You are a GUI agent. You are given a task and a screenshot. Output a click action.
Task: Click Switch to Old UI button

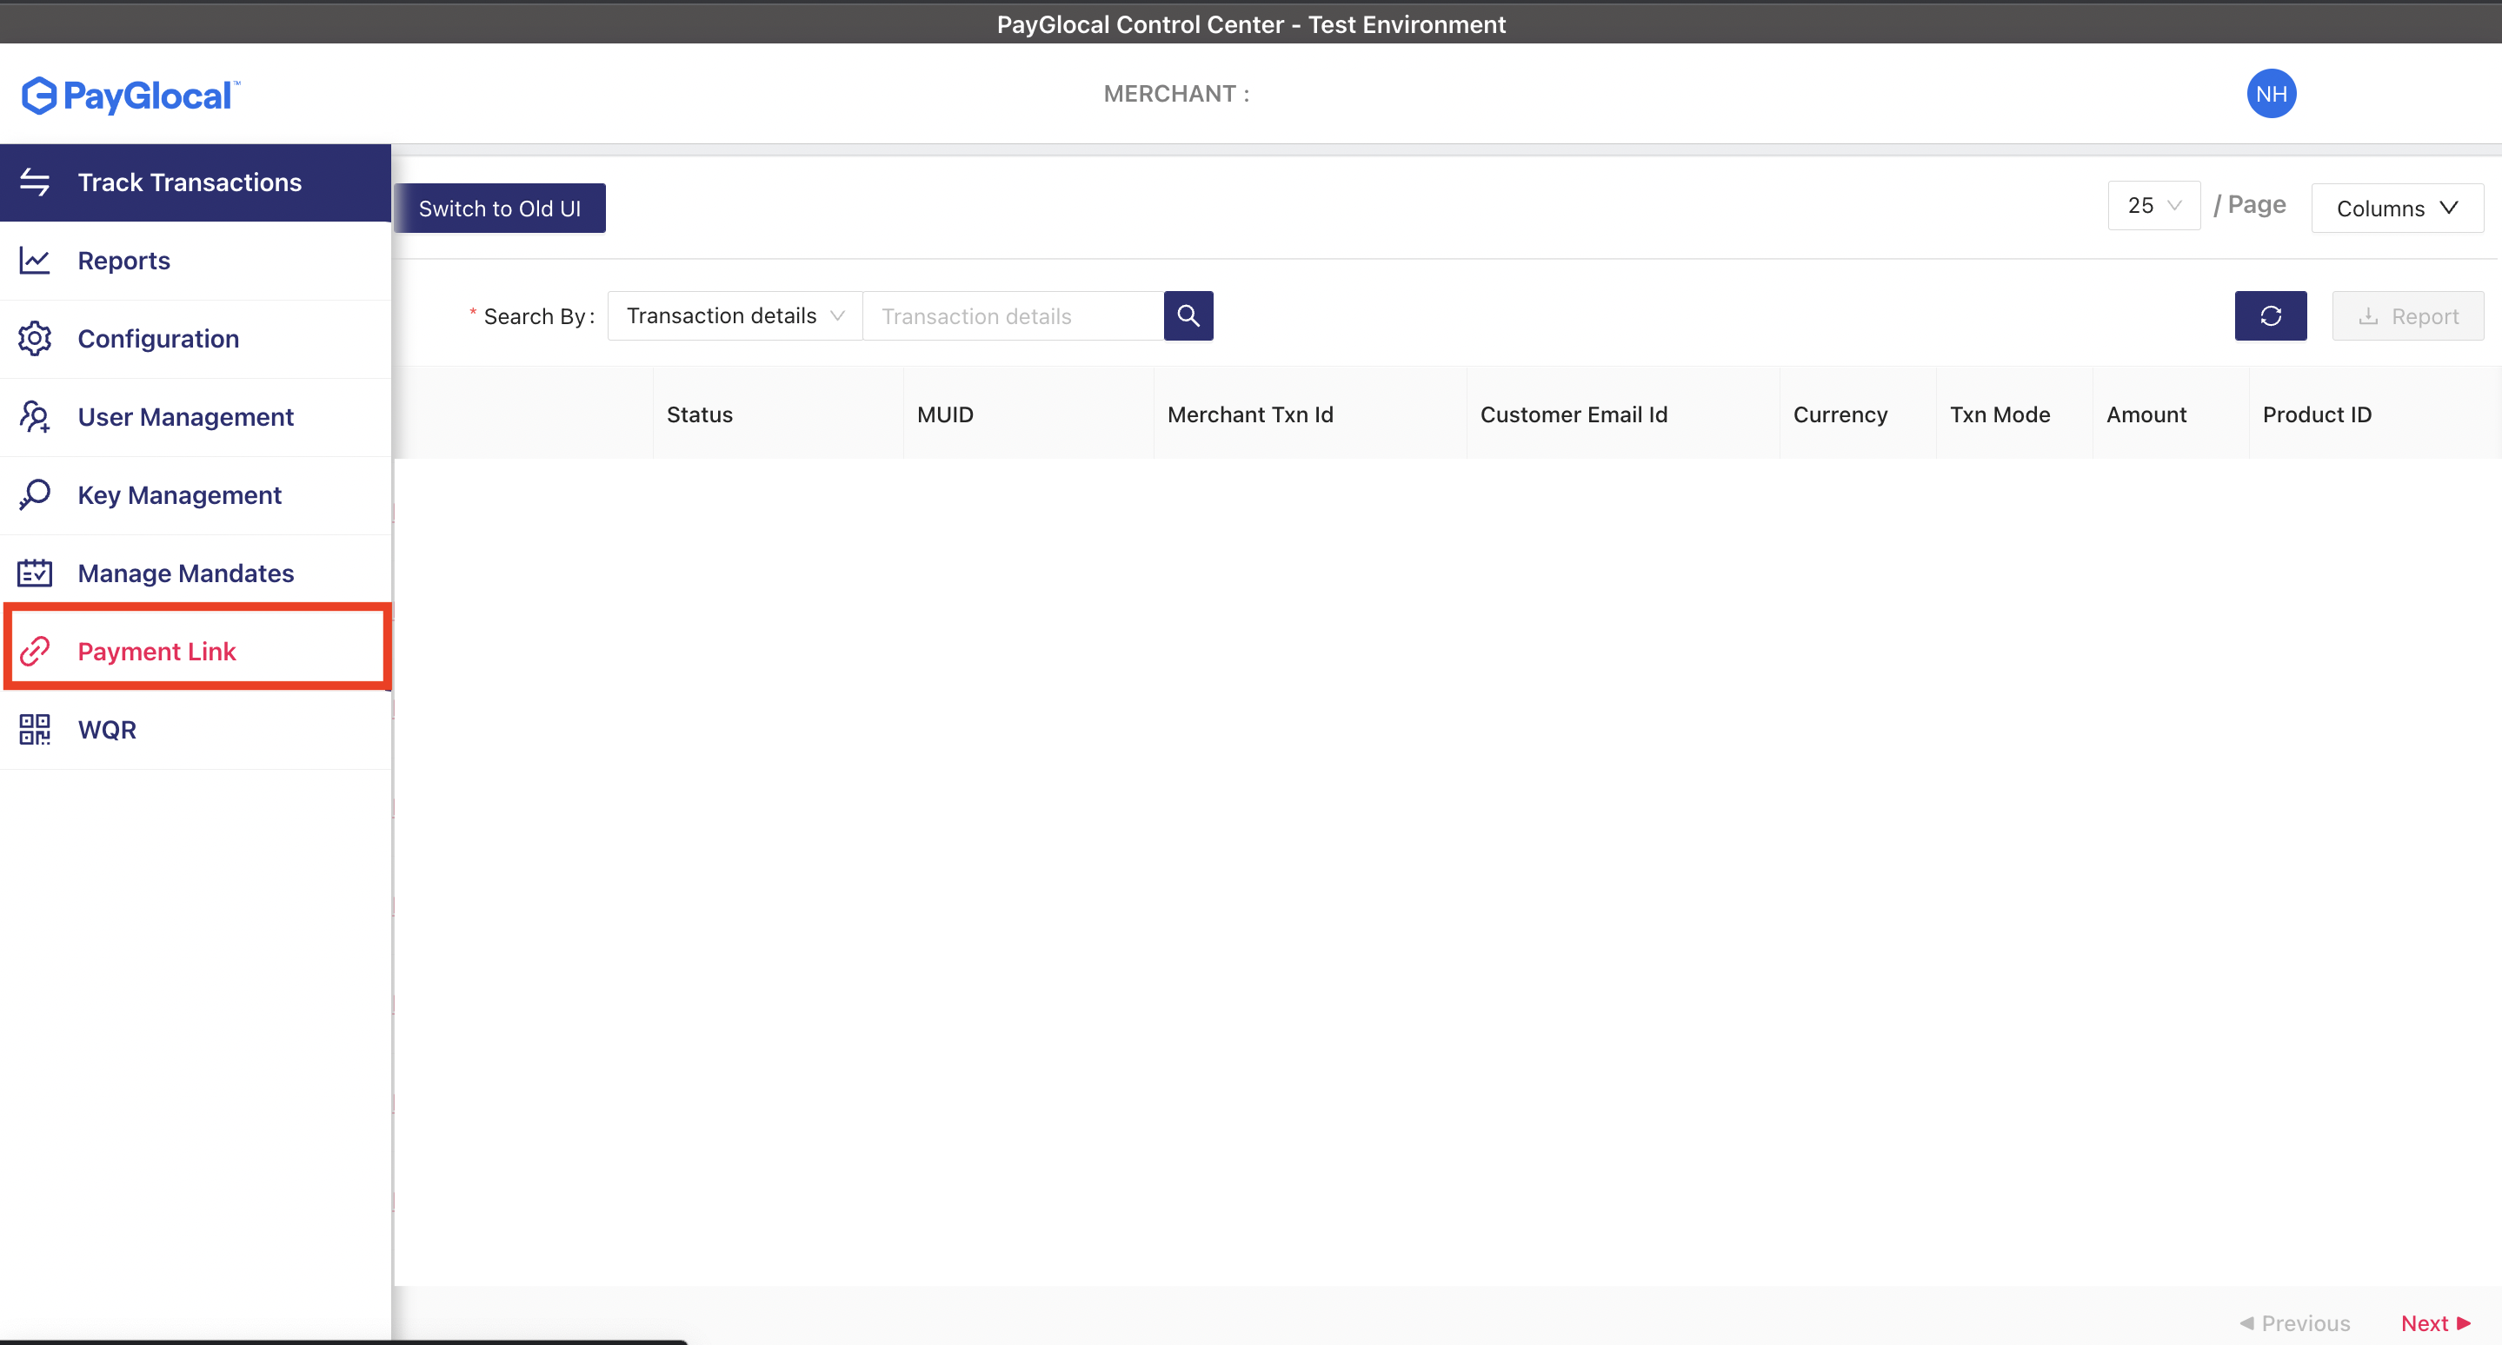click(x=499, y=208)
